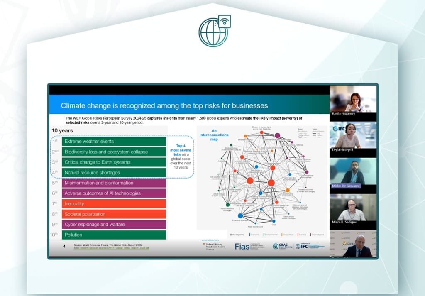Click the 'Source: World Economic Forum' text
Image resolution: width=425 pixels, height=296 pixels.
click(107, 245)
